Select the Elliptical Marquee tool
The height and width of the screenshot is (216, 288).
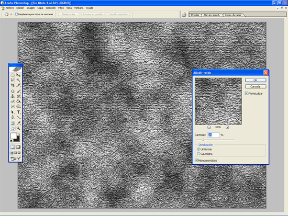(13, 75)
